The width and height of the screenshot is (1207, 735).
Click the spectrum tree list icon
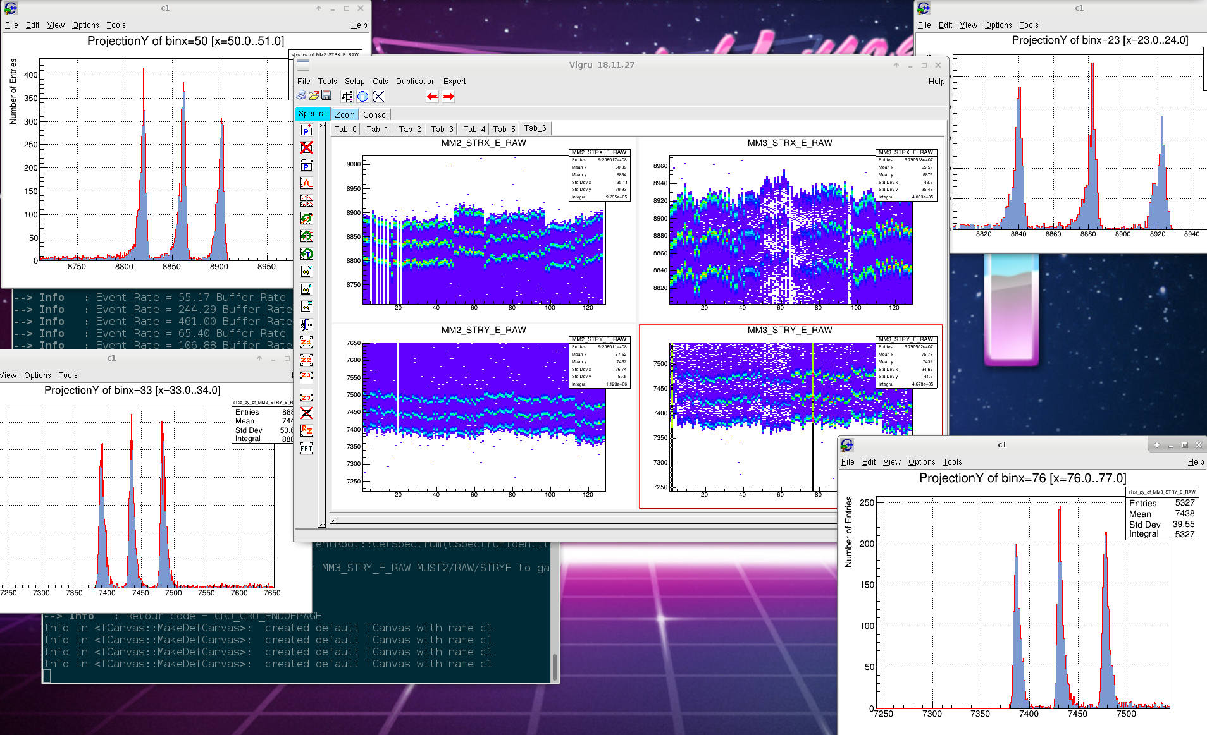click(x=347, y=96)
